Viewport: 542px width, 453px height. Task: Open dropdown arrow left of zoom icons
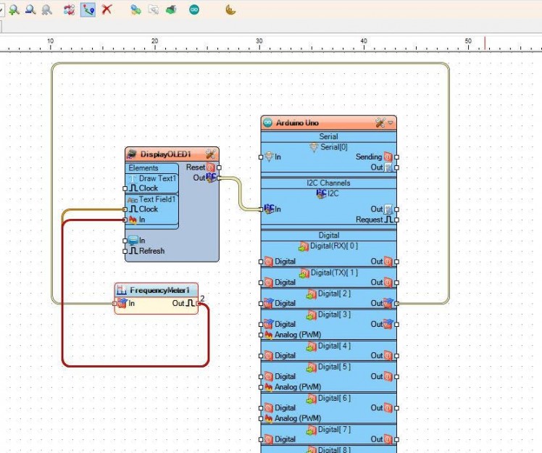[2, 10]
